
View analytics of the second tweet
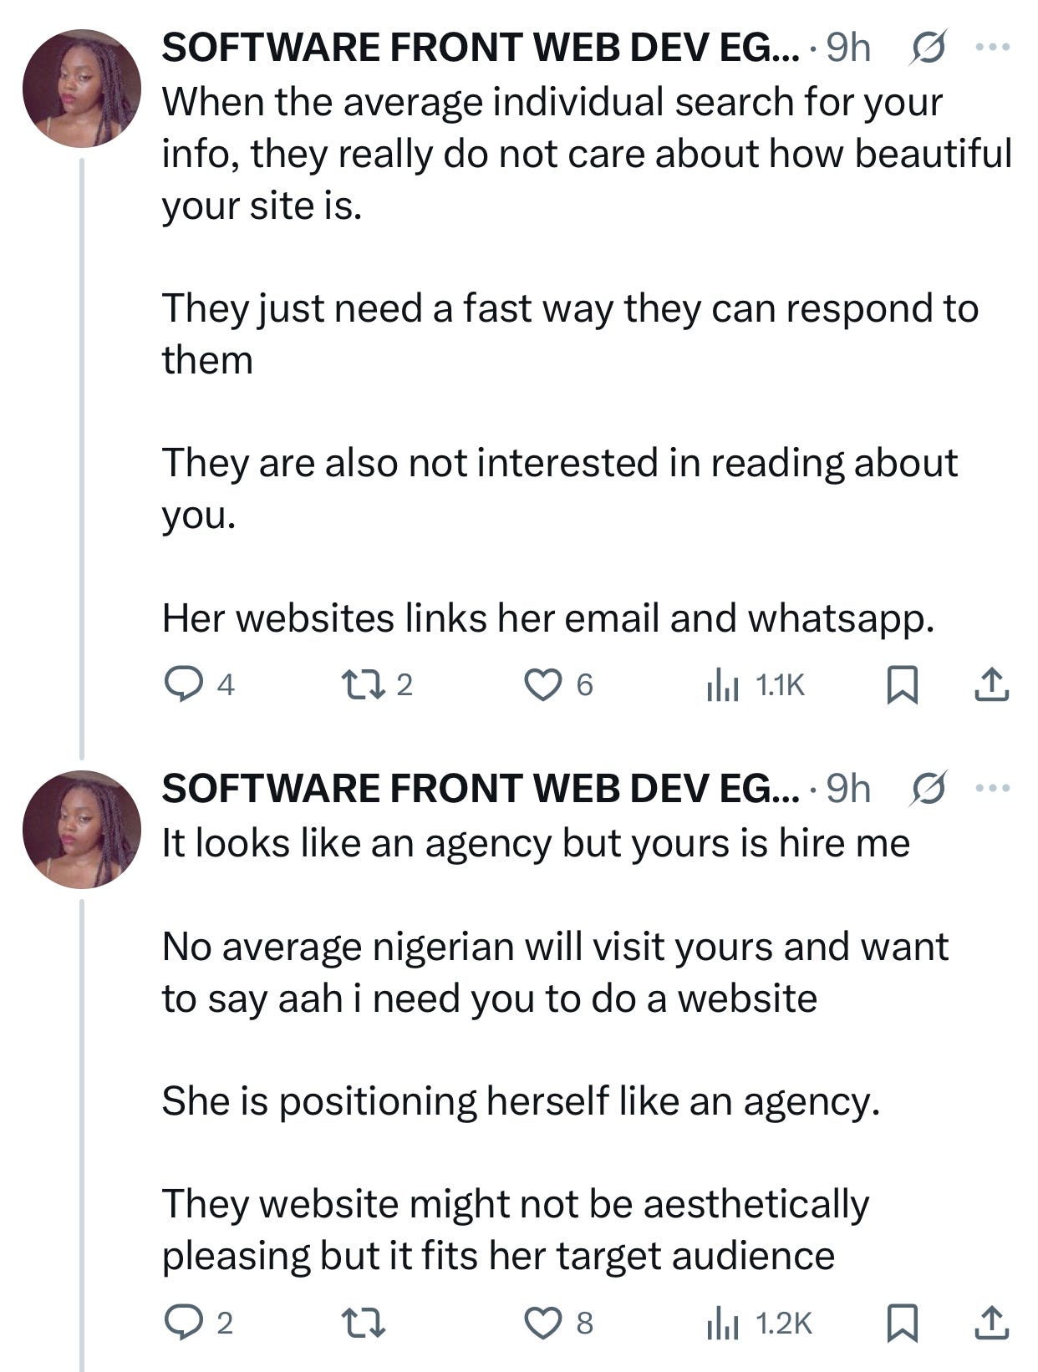(722, 1323)
